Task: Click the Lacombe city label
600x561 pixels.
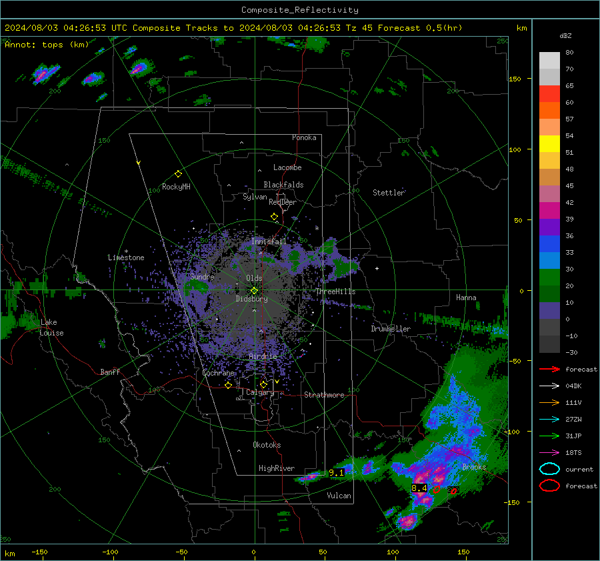Action: point(287,167)
